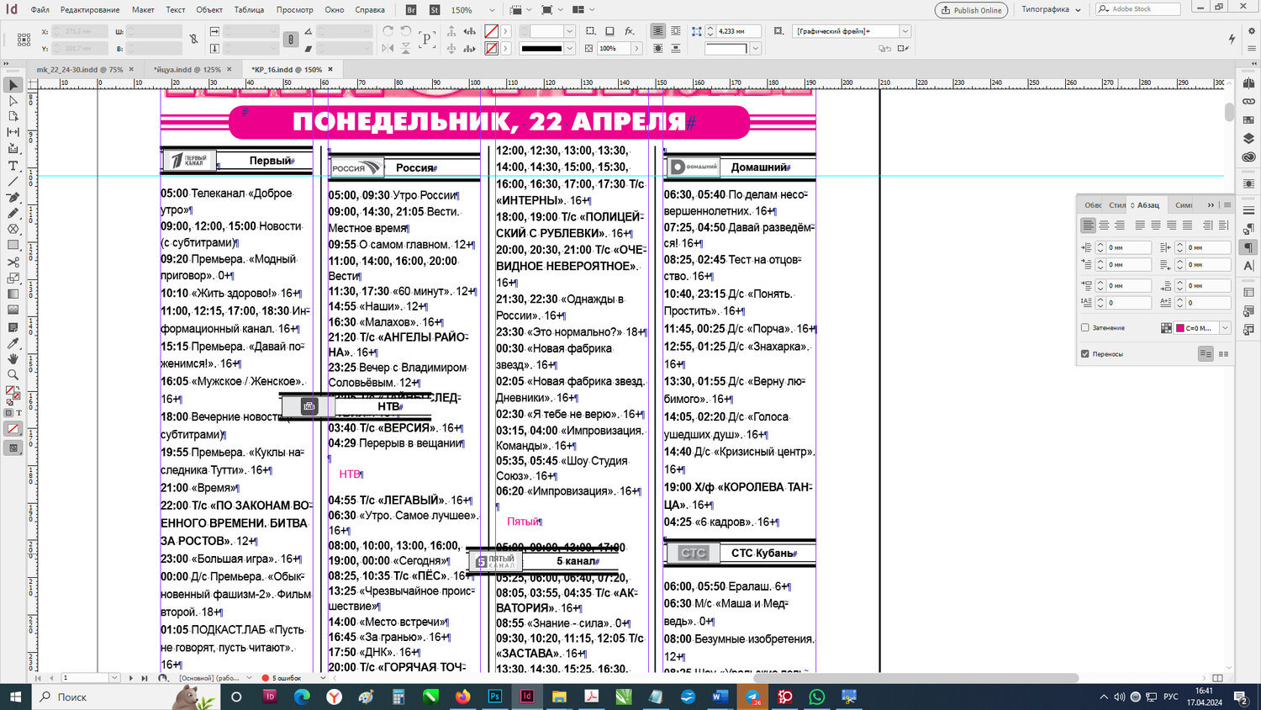Toggle center paragraph alignment

tap(1104, 225)
